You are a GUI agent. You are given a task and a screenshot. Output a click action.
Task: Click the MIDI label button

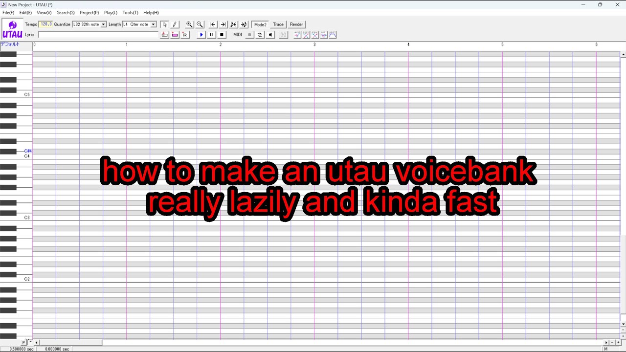click(238, 35)
